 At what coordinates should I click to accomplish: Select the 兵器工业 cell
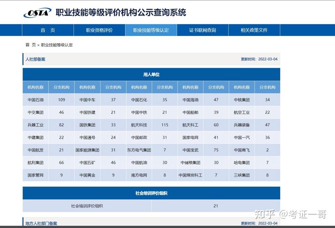click(x=36, y=125)
